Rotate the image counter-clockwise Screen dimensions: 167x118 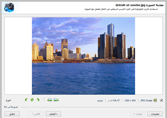coord(26,100)
